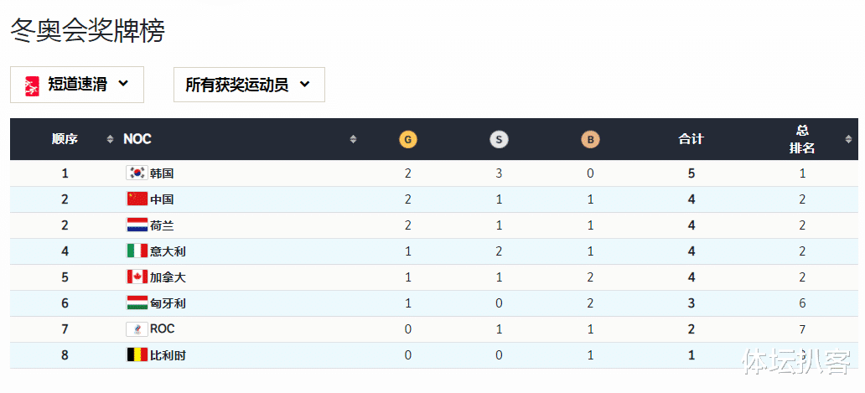Toggle sort arrows on NOC column
This screenshot has height=393, width=865.
click(x=353, y=139)
